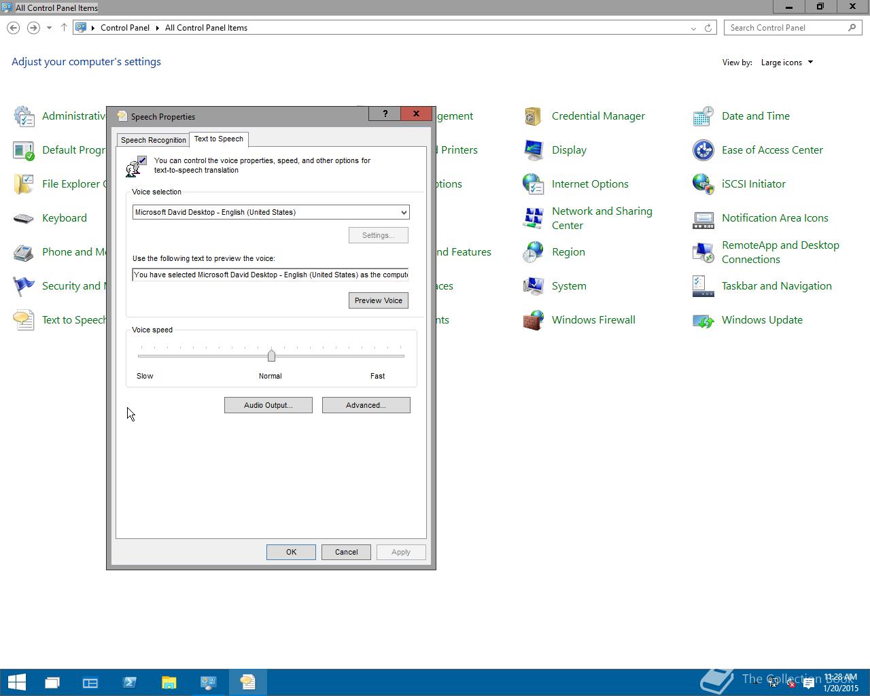Open the Voice selection dropdown
870x696 pixels.
[271, 212]
